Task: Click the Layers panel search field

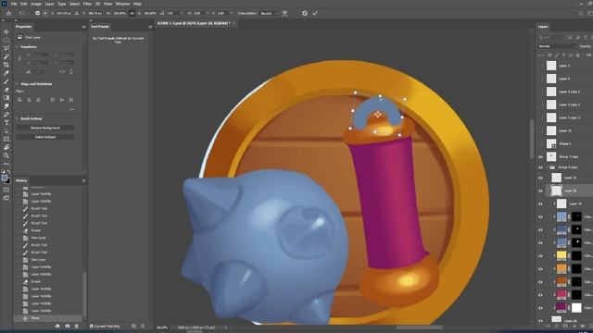Action: [552, 37]
